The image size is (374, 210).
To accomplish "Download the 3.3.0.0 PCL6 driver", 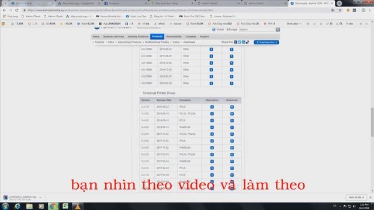I will click(x=232, y=141).
